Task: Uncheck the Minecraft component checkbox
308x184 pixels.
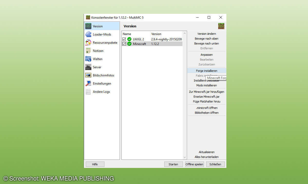Action: click(124, 44)
